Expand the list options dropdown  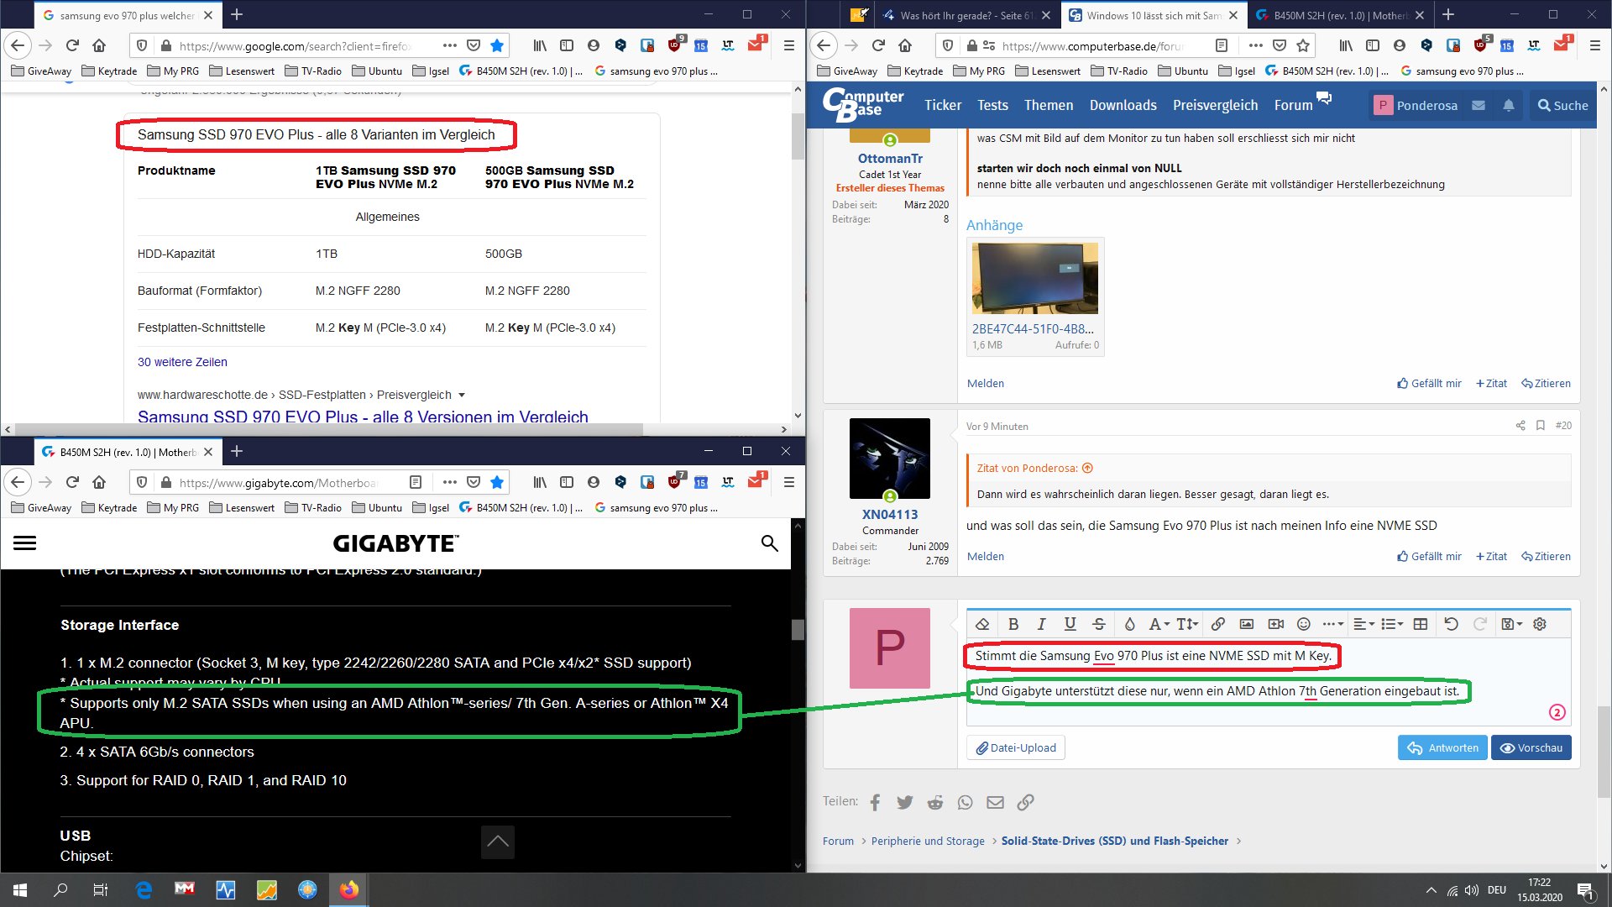click(x=1392, y=624)
